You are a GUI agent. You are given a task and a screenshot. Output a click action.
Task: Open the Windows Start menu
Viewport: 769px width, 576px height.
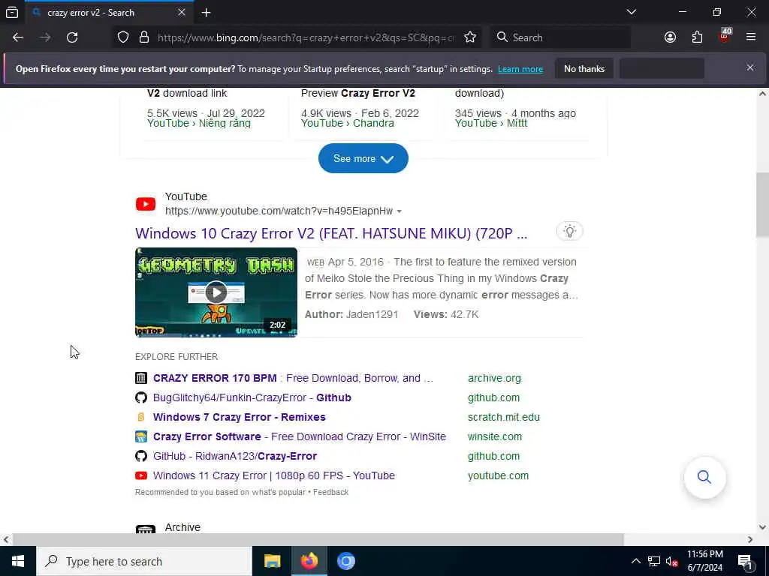18,561
